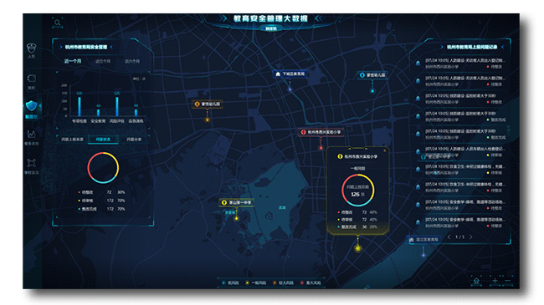Zoom out with the minus map control

tap(507, 281)
